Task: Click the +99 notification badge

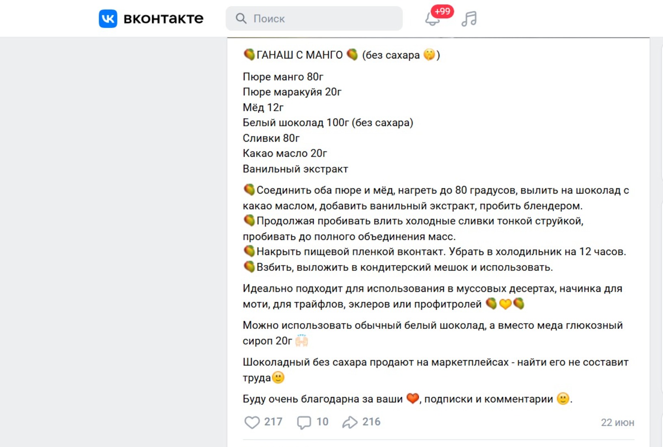Action: [442, 11]
